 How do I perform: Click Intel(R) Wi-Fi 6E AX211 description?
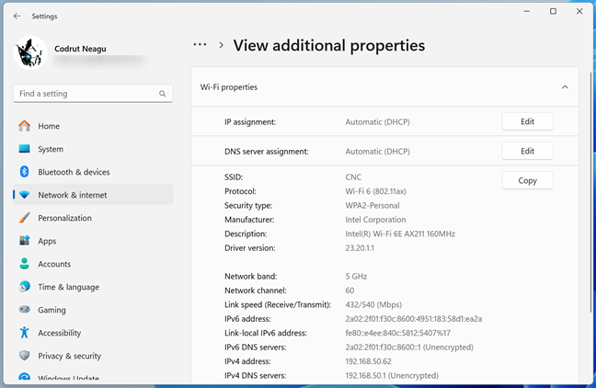pos(400,234)
